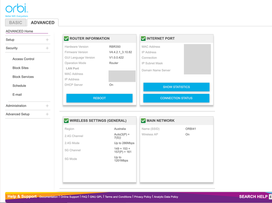This screenshot has height=203, width=272.
Task: Open the Documentation link in footer
Action: [x=48, y=197]
